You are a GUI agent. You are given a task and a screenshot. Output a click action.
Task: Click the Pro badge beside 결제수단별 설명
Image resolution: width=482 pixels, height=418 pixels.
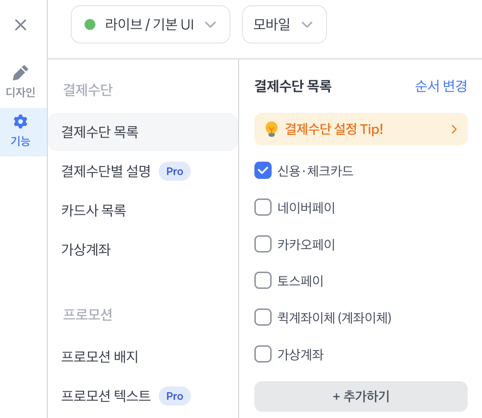coord(175,171)
